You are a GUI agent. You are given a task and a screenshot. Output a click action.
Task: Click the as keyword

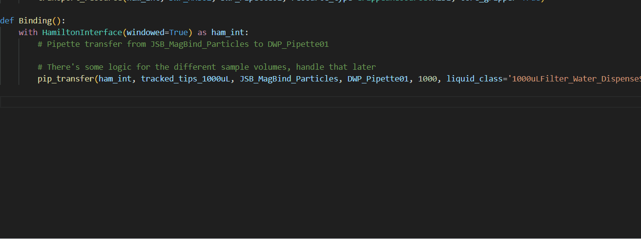click(202, 33)
